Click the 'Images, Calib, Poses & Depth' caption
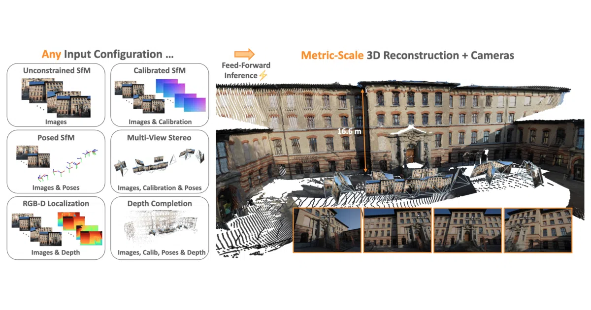Viewport: 591px width, 310px height. 162,253
